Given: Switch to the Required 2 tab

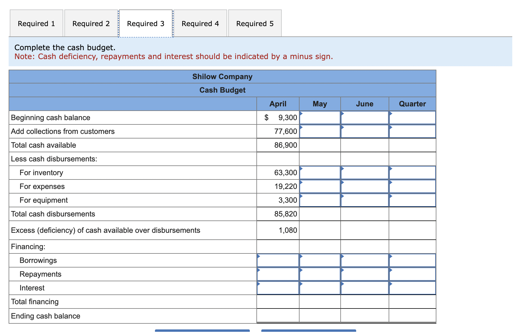Looking at the screenshot, I should coord(91,23).
